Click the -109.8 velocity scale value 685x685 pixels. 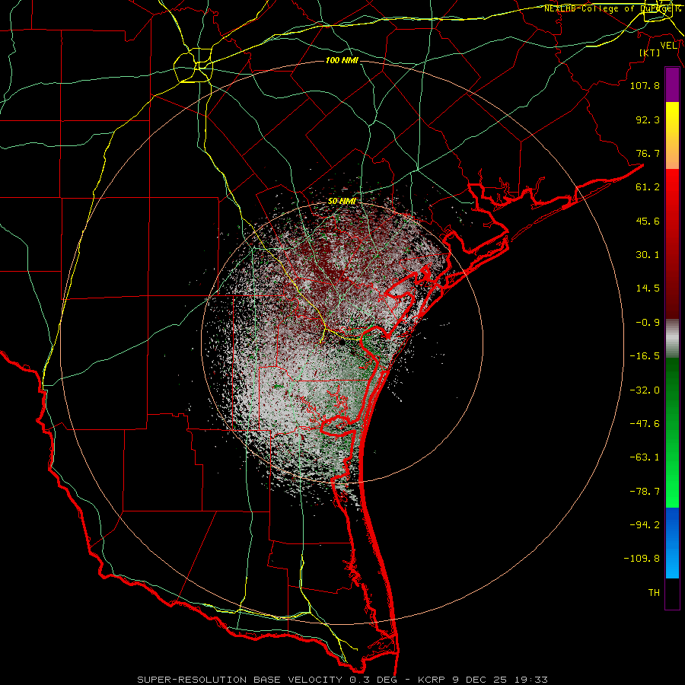pos(642,559)
